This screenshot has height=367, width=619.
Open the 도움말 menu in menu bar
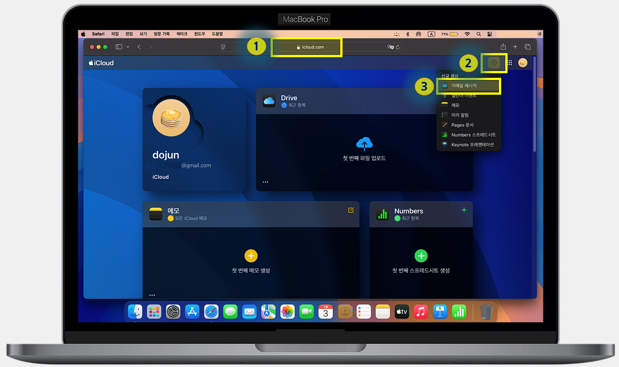(217, 34)
